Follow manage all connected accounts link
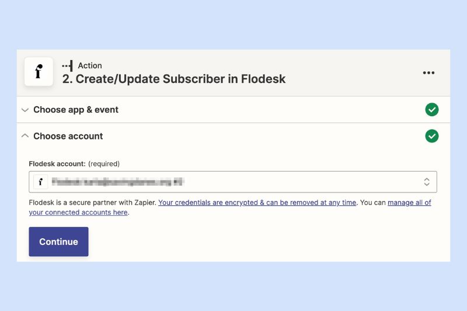Image resolution: width=467 pixels, height=311 pixels. coord(230,208)
